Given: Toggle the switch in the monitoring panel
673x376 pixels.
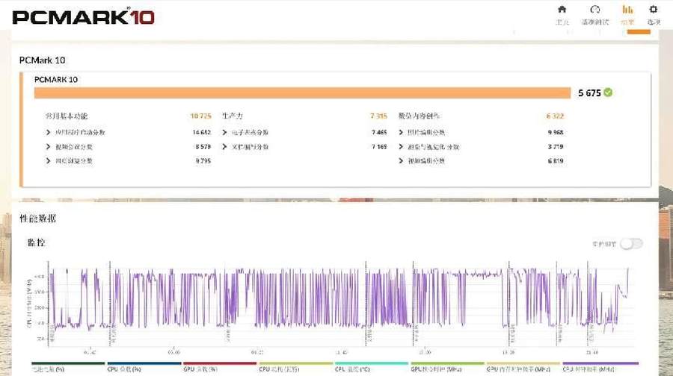Looking at the screenshot, I should pyautogui.click(x=631, y=244).
